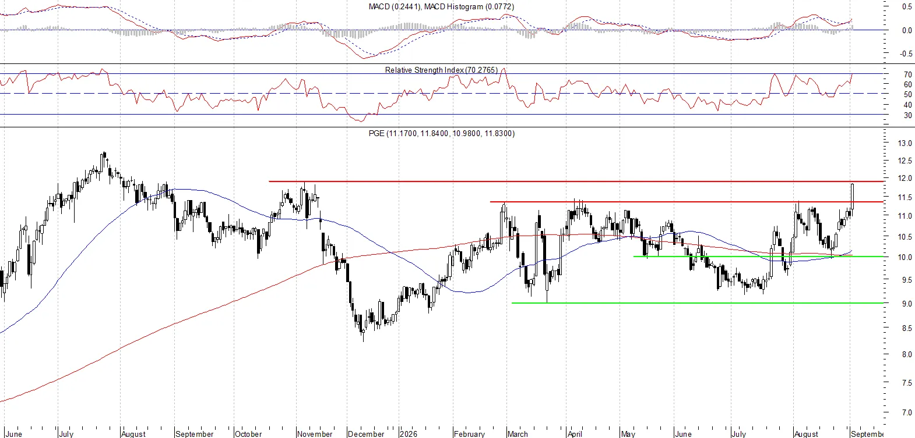Click the Relative Strength Index title label
Viewport: 915px width, 438px height.
pos(441,70)
